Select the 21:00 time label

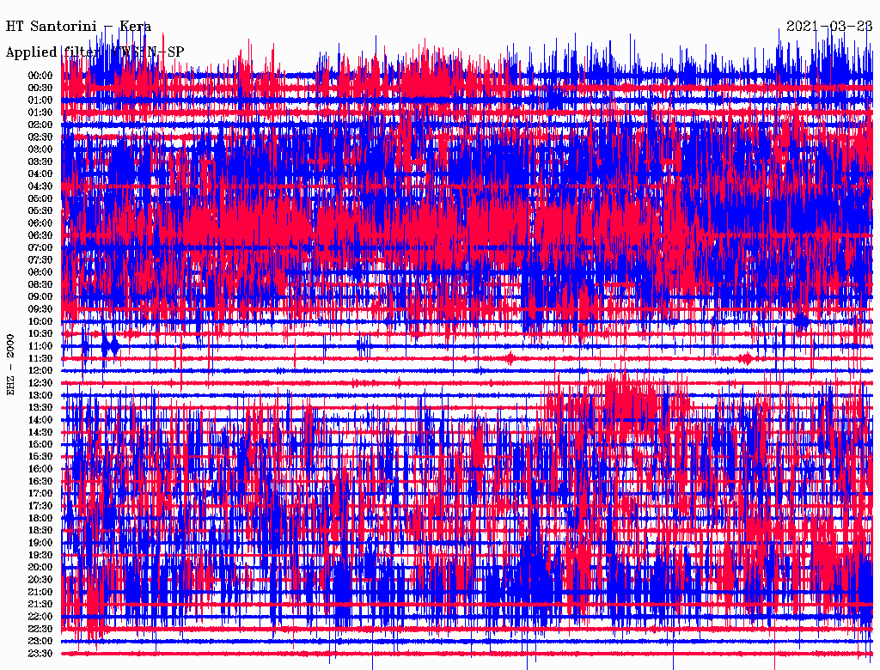pyautogui.click(x=40, y=592)
